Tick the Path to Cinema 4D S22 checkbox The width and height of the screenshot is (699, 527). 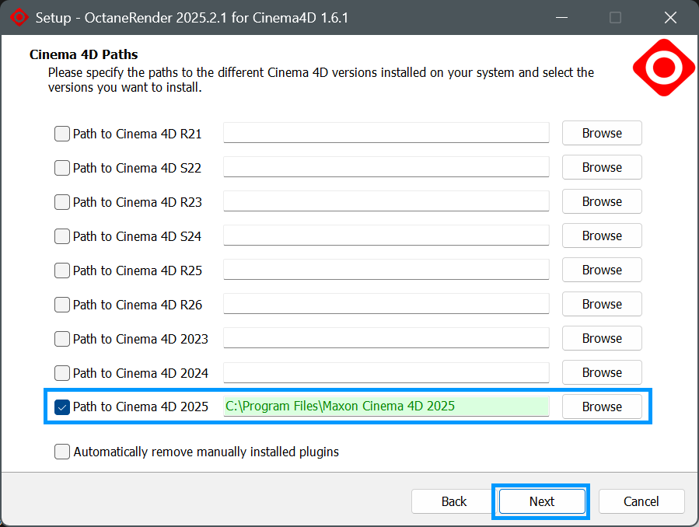coord(62,168)
